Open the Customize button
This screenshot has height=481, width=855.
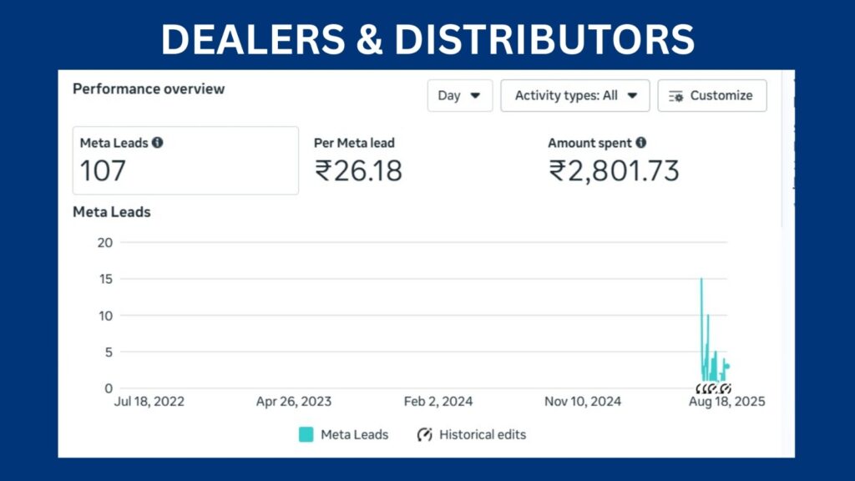click(x=711, y=95)
